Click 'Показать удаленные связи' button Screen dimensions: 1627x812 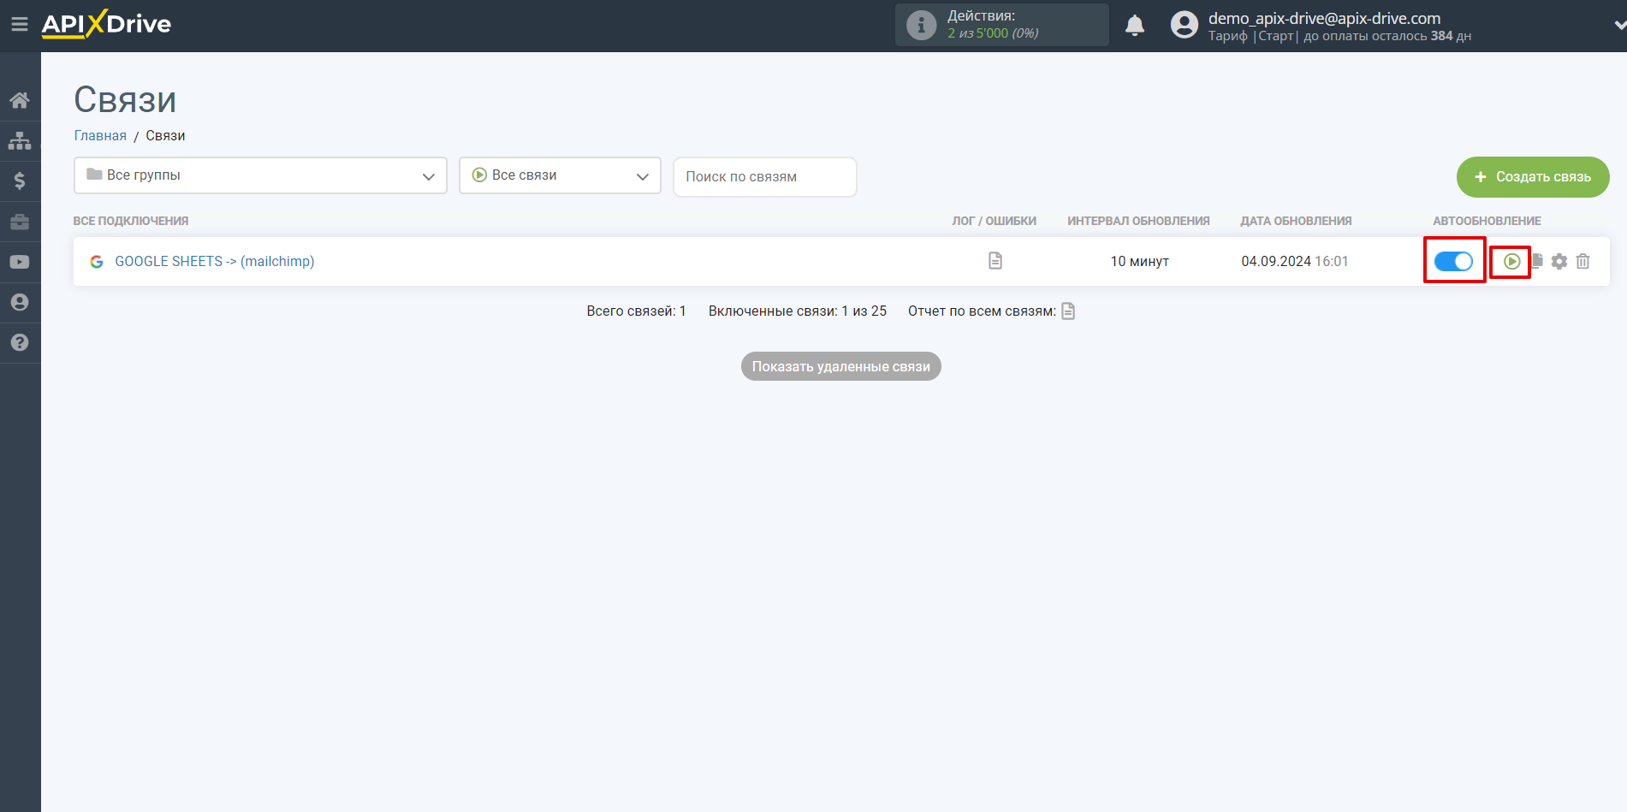[x=841, y=366]
